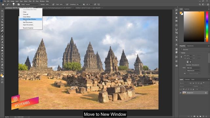Open the Filter menu
This screenshot has height=118, width=210.
coord(30,1)
